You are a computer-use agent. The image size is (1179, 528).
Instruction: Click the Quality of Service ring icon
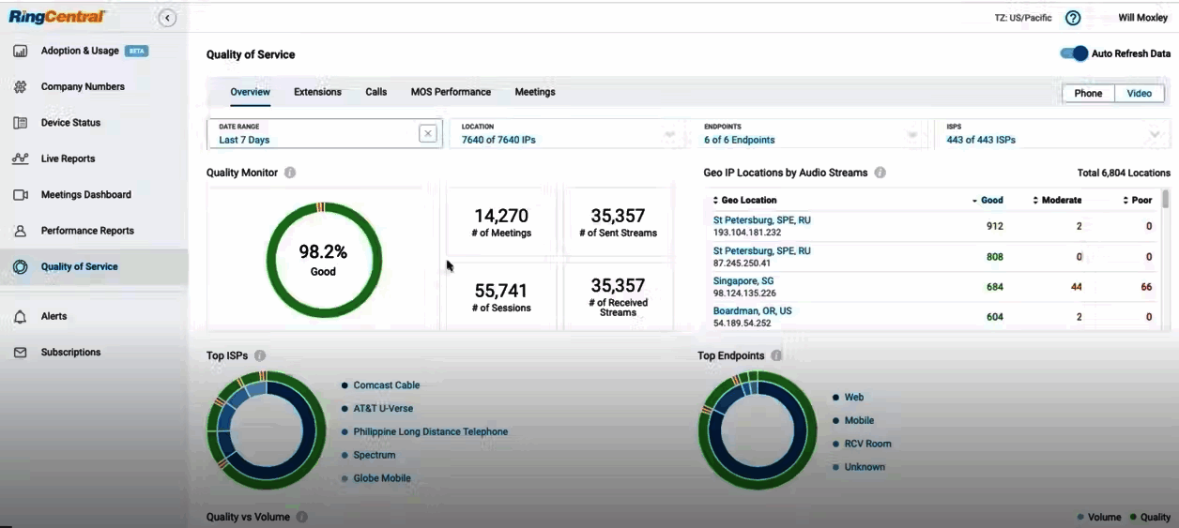coord(20,267)
